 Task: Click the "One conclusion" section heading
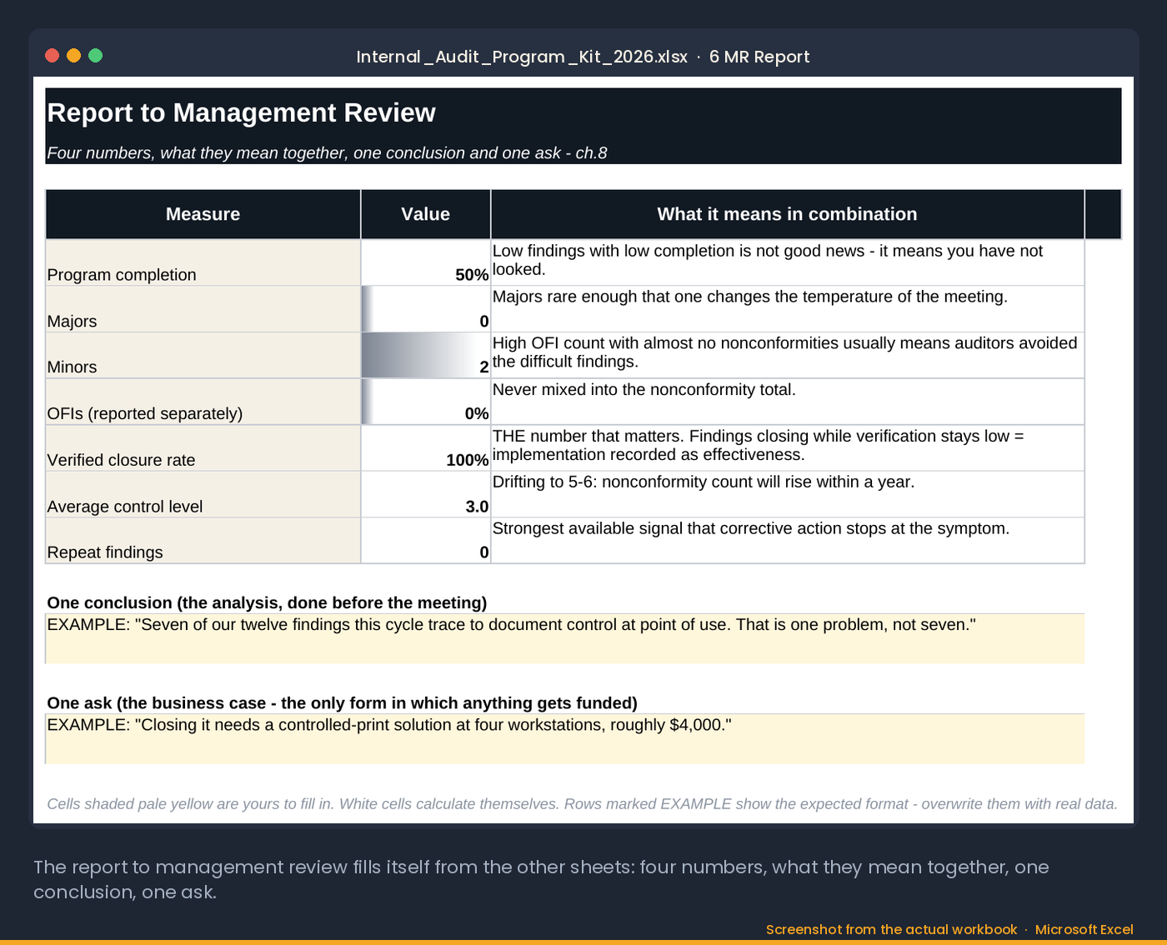point(267,602)
